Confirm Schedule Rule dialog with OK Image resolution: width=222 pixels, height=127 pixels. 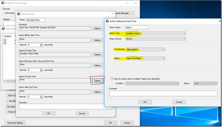(49, 113)
